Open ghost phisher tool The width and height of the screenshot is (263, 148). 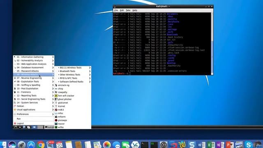[x=73, y=99]
